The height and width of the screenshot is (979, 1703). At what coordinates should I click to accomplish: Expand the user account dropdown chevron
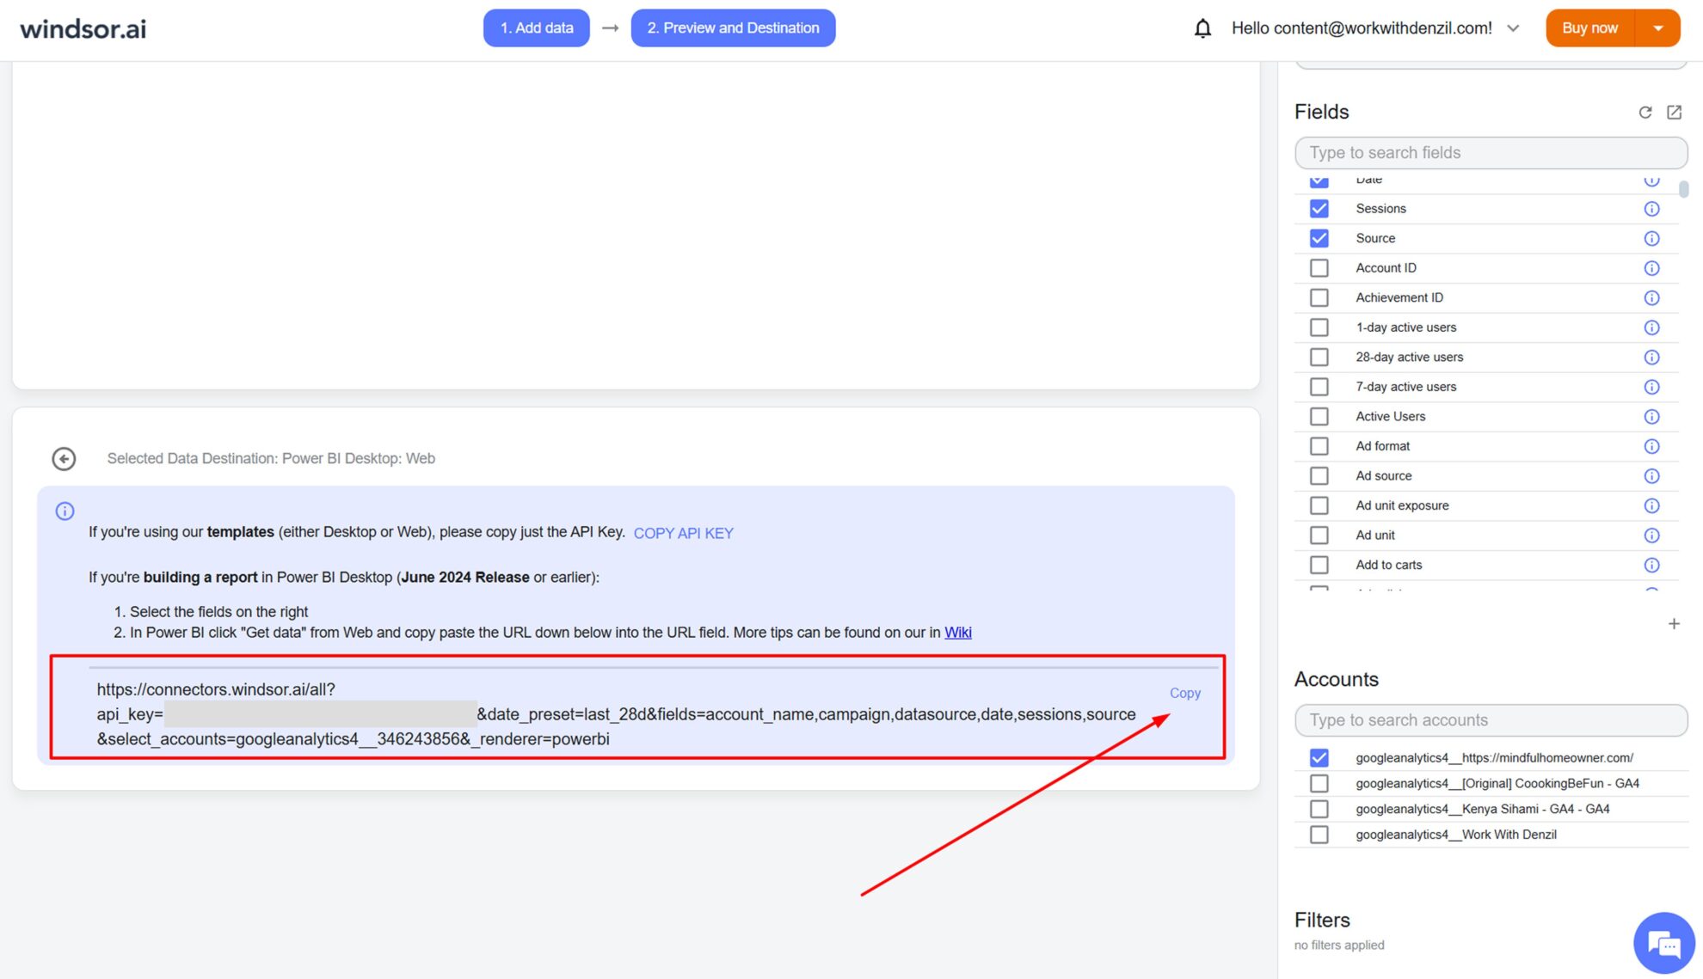(x=1513, y=28)
